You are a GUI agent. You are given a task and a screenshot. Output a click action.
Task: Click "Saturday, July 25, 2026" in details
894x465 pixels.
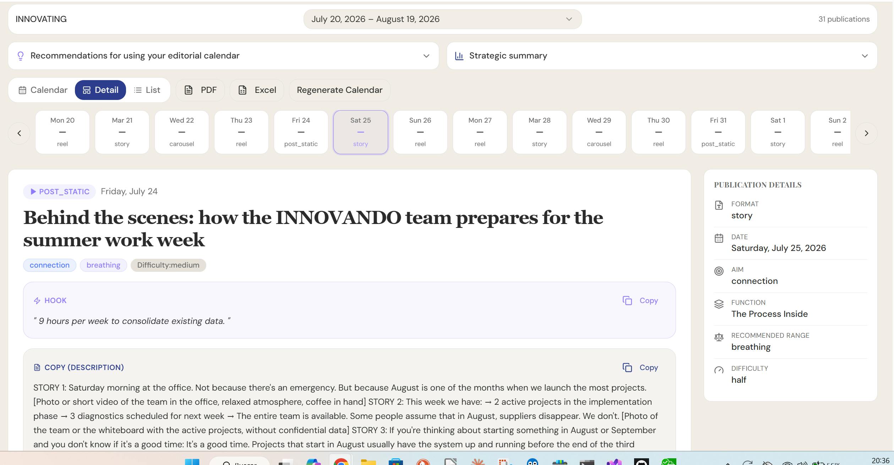pos(779,248)
